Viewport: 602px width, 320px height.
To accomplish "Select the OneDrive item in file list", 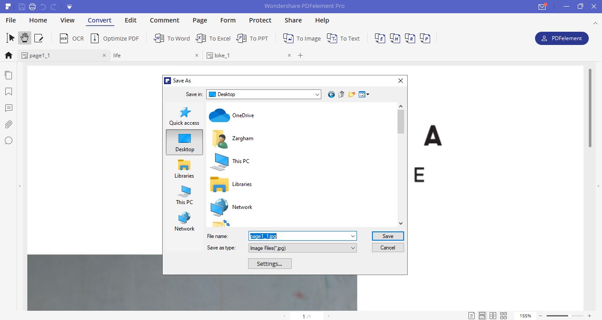I will 231,115.
